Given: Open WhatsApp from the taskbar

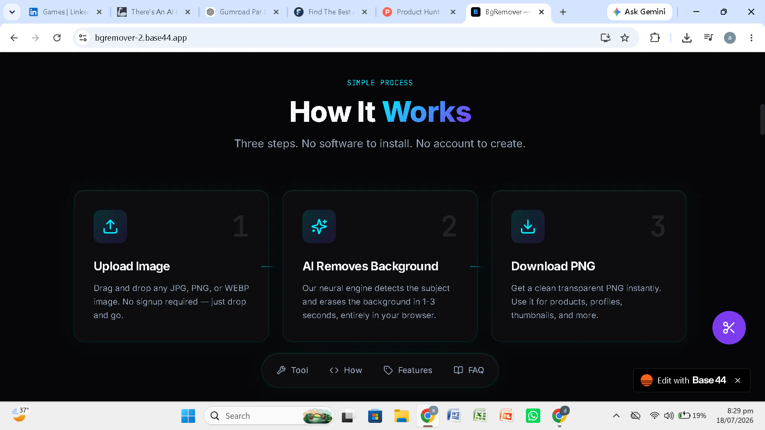Looking at the screenshot, I should (x=533, y=416).
